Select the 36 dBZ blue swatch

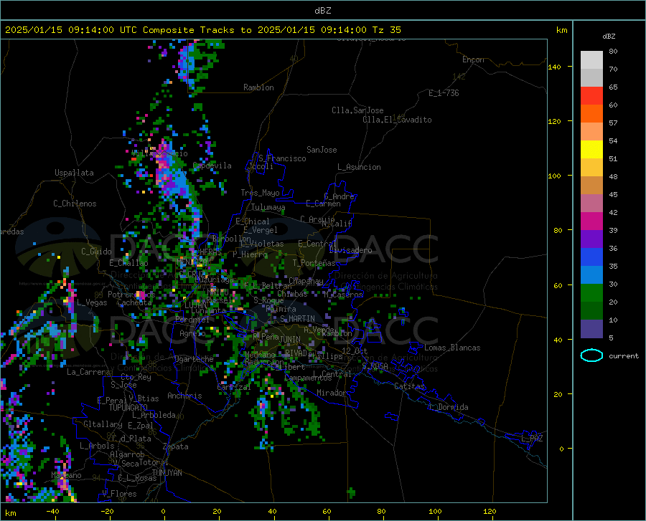coord(591,257)
